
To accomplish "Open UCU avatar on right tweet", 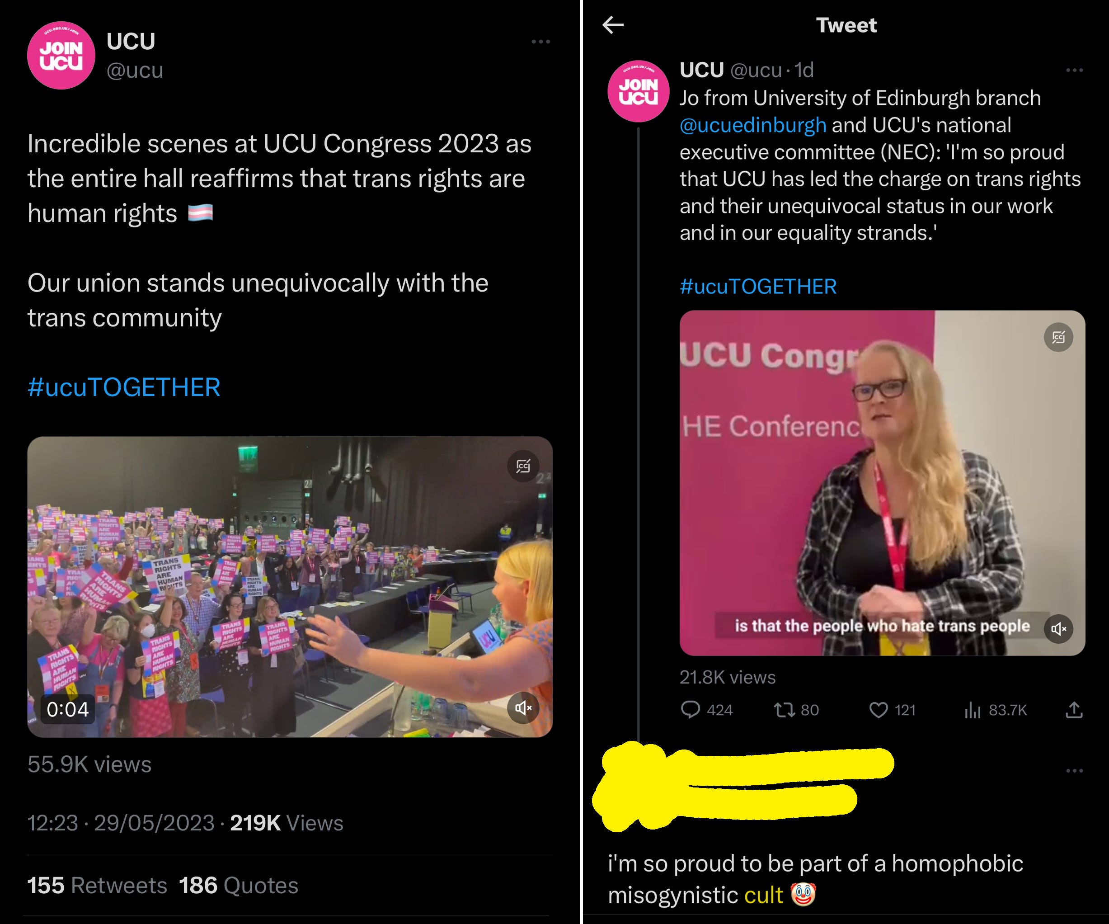I will click(x=639, y=91).
